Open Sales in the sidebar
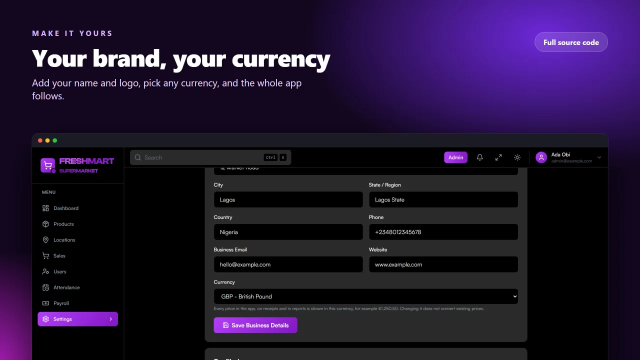The height and width of the screenshot is (360, 640). pyautogui.click(x=78, y=255)
